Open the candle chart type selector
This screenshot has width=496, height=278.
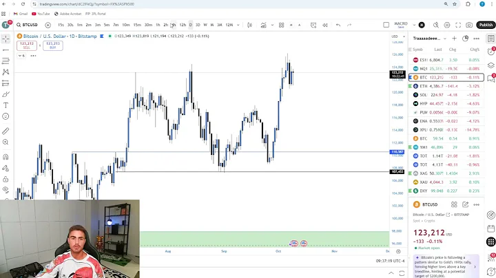click(249, 25)
